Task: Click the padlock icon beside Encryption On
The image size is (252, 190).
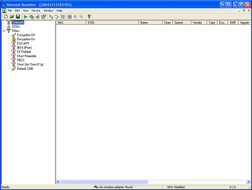Action: (14, 39)
